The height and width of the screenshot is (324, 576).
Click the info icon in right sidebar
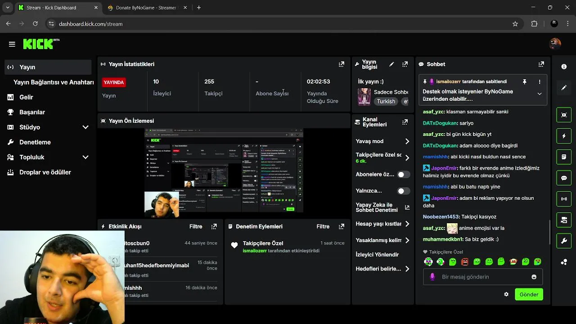click(x=564, y=67)
